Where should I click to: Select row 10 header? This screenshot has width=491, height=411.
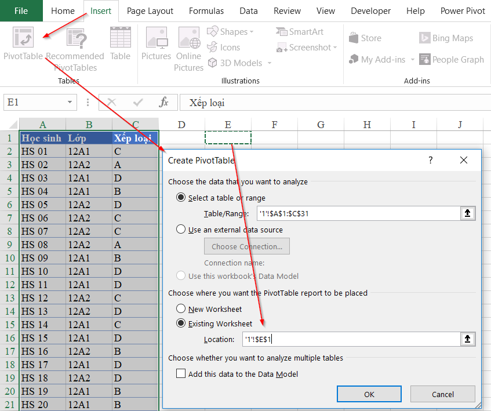tap(9, 258)
